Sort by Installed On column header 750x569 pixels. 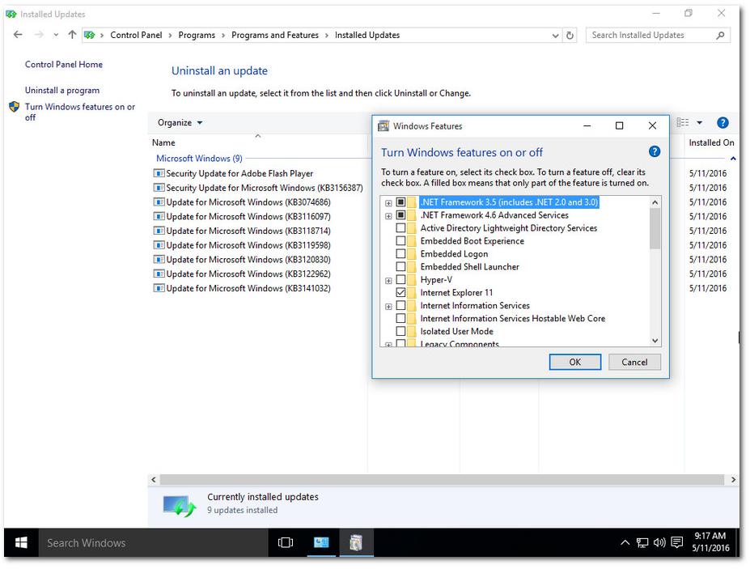pyautogui.click(x=711, y=142)
